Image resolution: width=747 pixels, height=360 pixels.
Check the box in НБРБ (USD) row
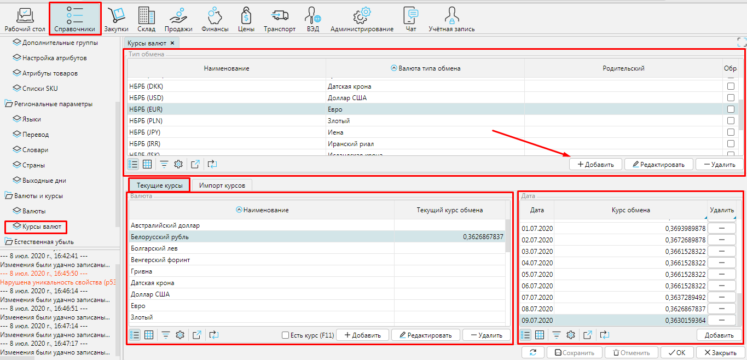point(731,98)
